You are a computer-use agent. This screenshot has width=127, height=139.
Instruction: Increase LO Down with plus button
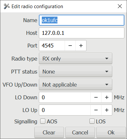tap(107, 97)
